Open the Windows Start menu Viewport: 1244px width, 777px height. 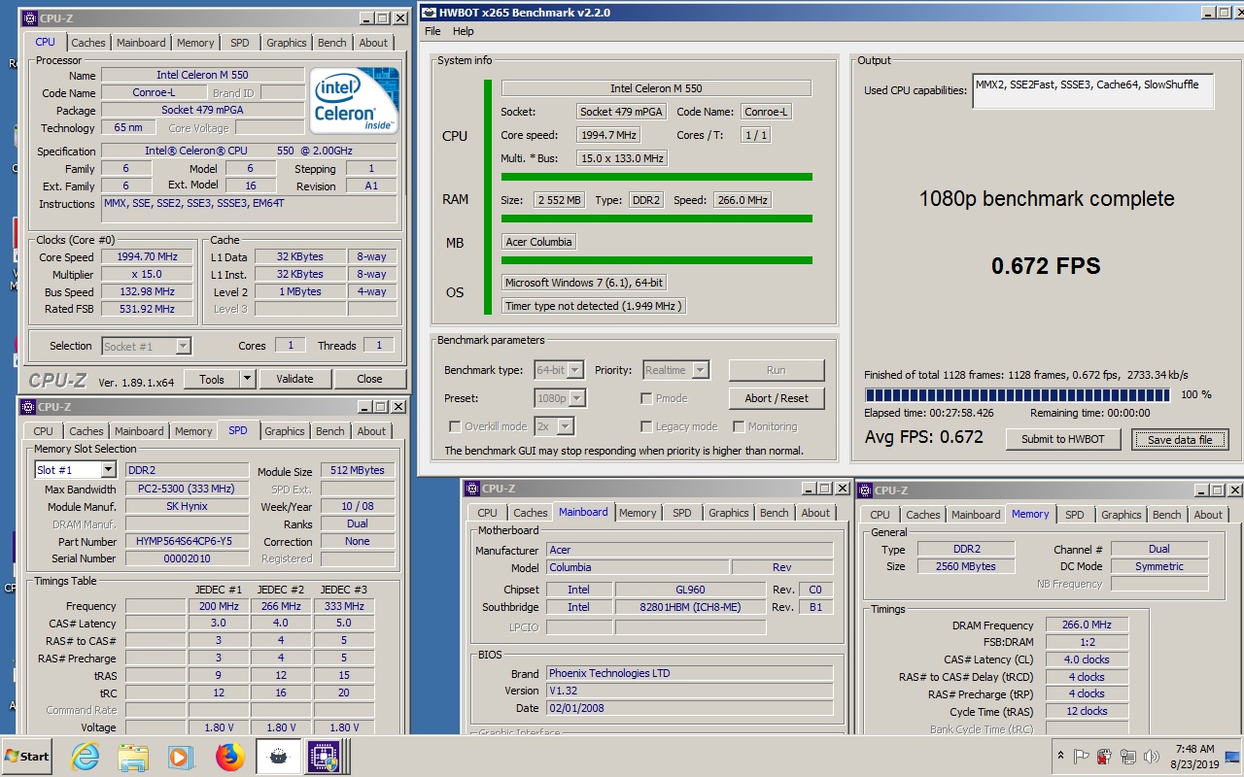click(28, 756)
